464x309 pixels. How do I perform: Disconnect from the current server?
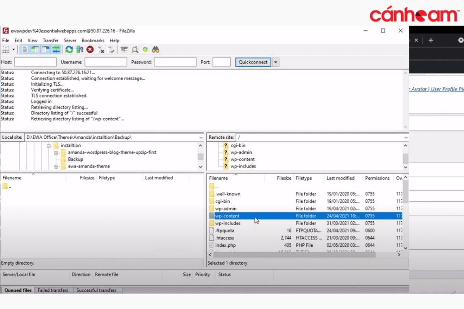point(101,49)
